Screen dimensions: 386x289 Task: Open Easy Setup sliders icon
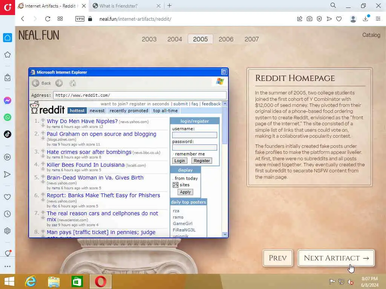[378, 19]
